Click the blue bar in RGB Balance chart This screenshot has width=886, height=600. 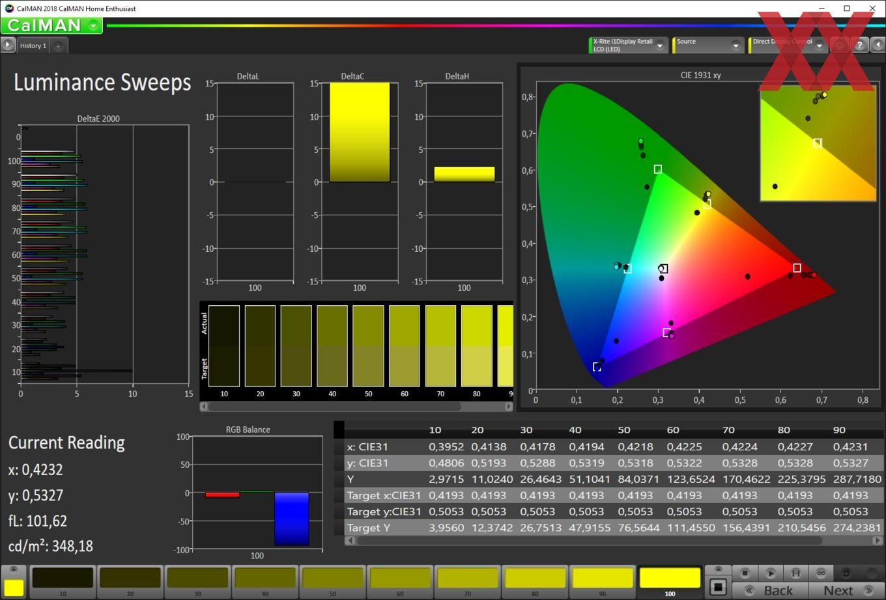click(x=291, y=519)
